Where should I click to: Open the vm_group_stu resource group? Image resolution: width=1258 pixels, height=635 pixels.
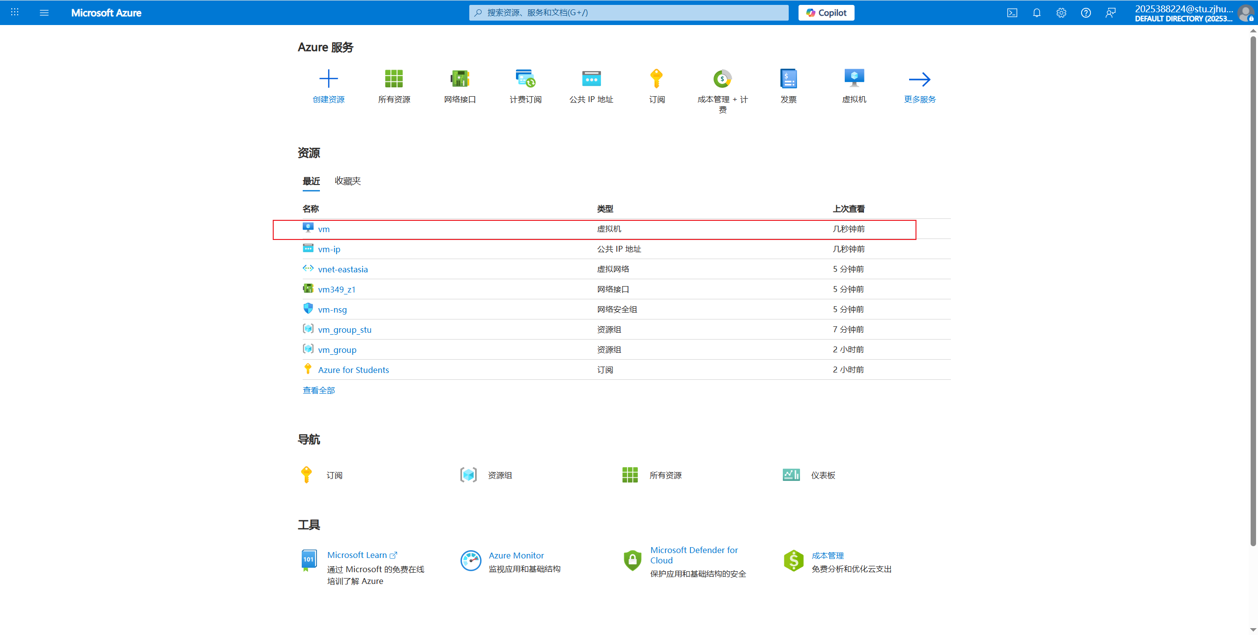point(345,330)
